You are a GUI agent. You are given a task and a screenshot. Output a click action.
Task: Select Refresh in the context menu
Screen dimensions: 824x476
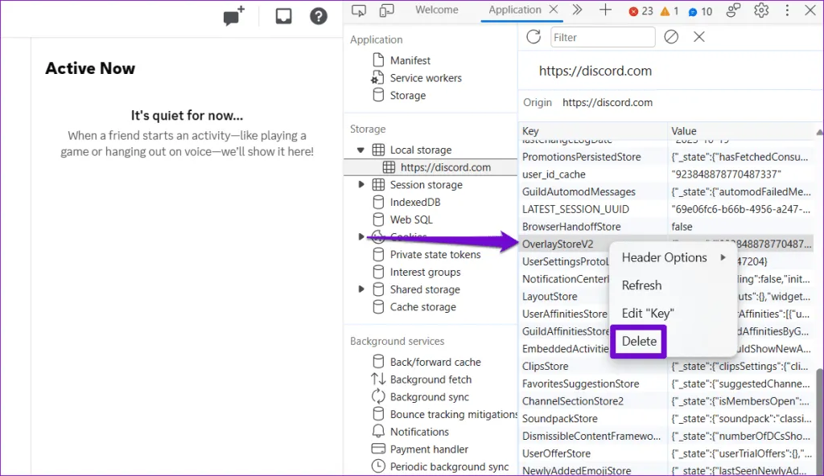(x=641, y=285)
